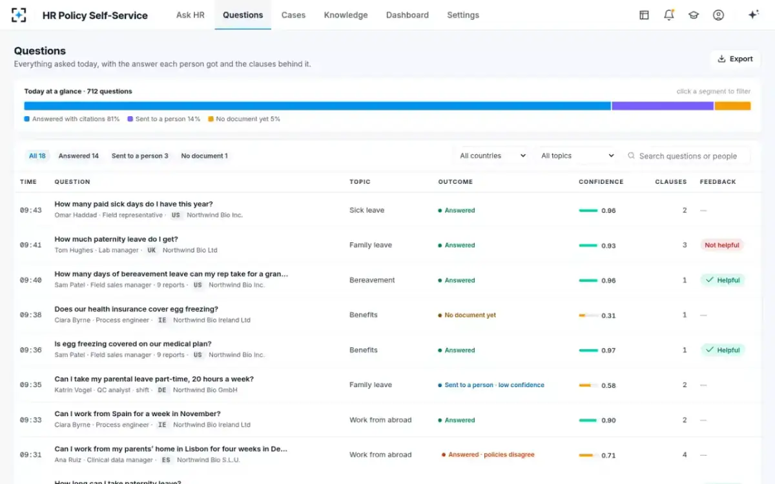Viewport: 775px width, 484px height.
Task: Open the Lisbon work from abroad question
Action: point(170,449)
